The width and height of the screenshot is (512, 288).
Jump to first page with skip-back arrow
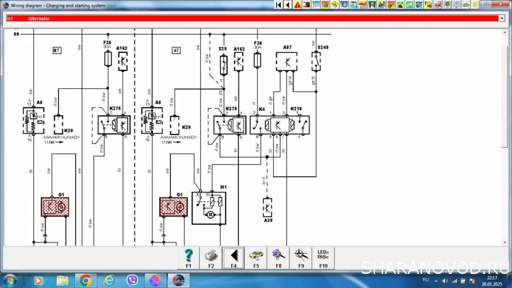tap(279, 4)
